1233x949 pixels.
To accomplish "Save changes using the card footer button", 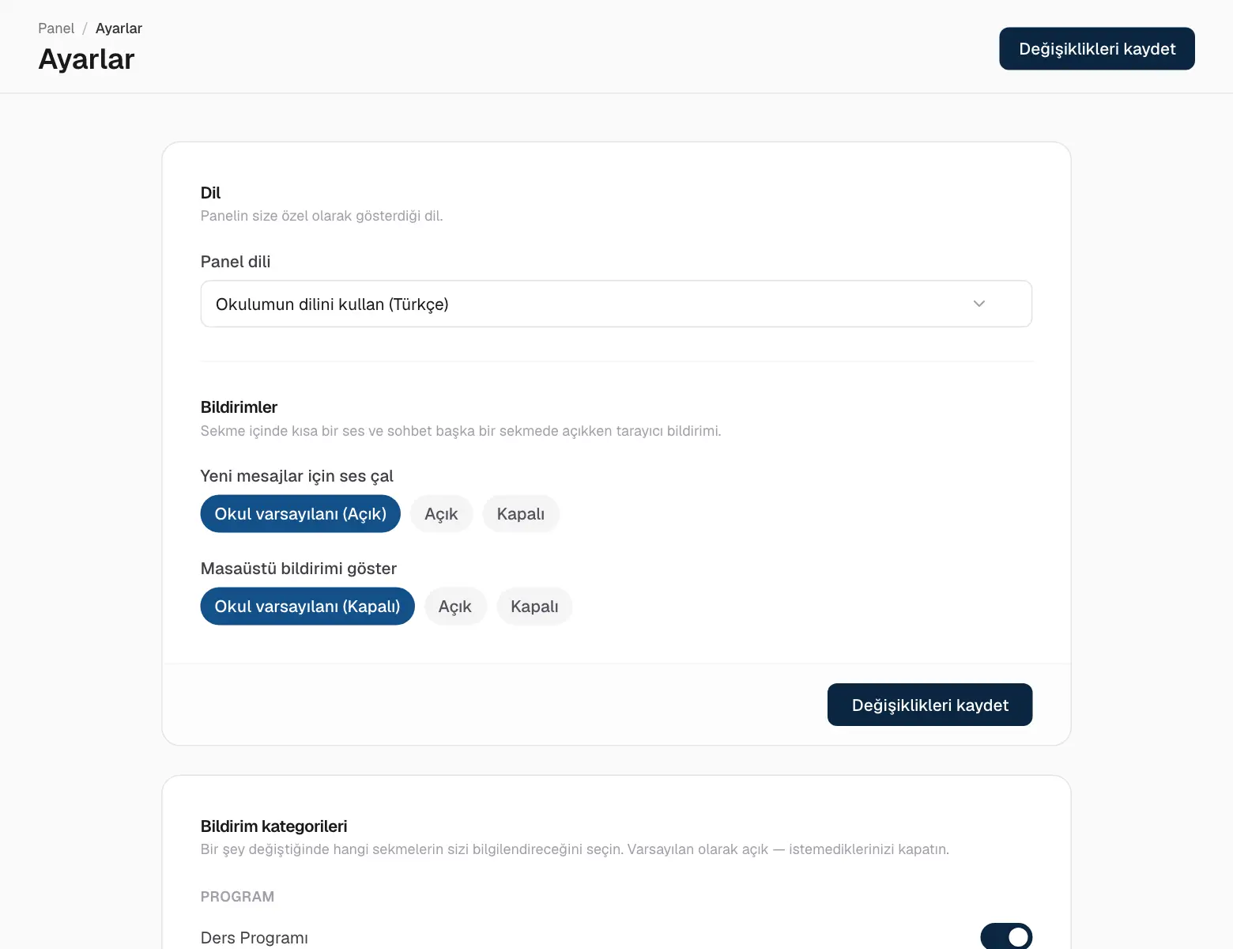I will [929, 705].
